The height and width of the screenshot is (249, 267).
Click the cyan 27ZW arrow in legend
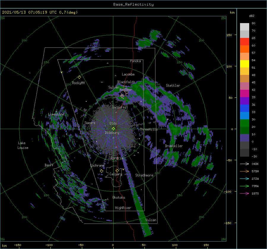tap(244, 179)
